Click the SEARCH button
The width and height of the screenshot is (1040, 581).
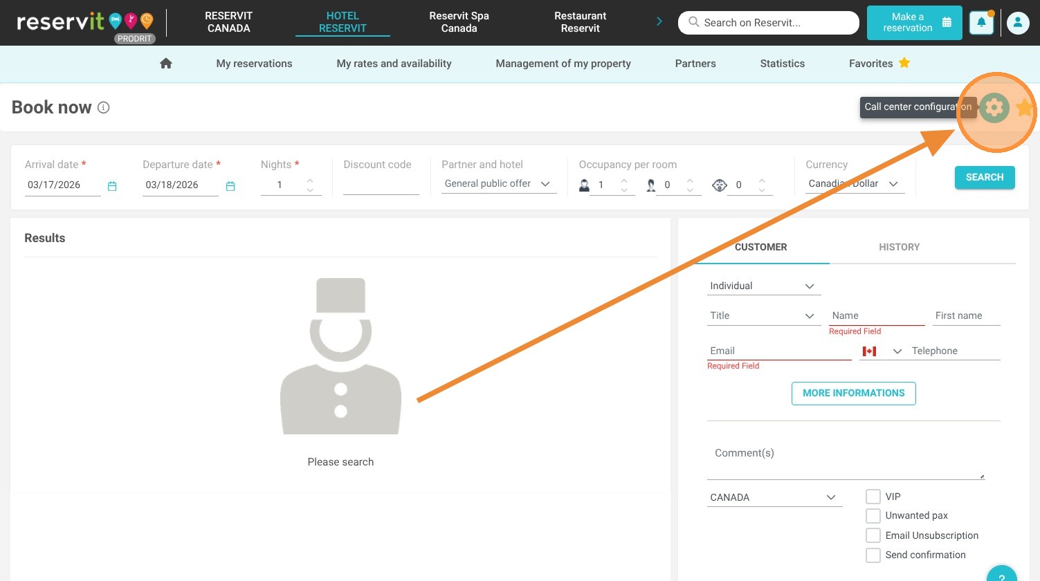pos(985,178)
